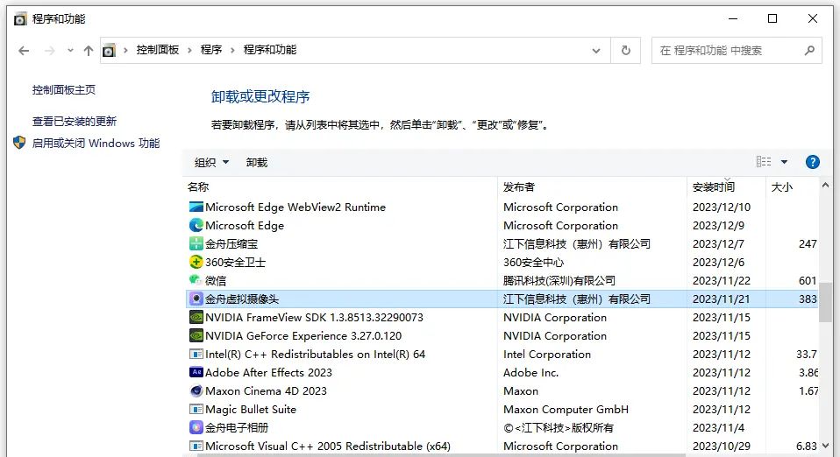Click the 金舟压缩宝 program icon
Image resolution: width=840 pixels, height=457 pixels.
196,244
